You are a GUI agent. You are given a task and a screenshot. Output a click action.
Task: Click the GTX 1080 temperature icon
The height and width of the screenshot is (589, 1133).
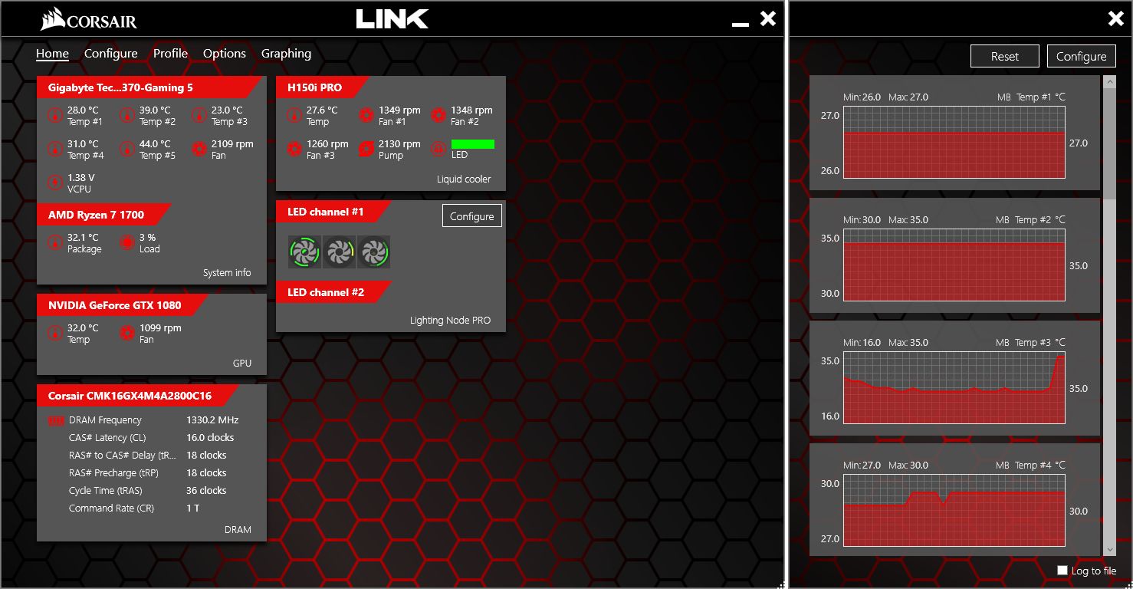[x=55, y=334]
